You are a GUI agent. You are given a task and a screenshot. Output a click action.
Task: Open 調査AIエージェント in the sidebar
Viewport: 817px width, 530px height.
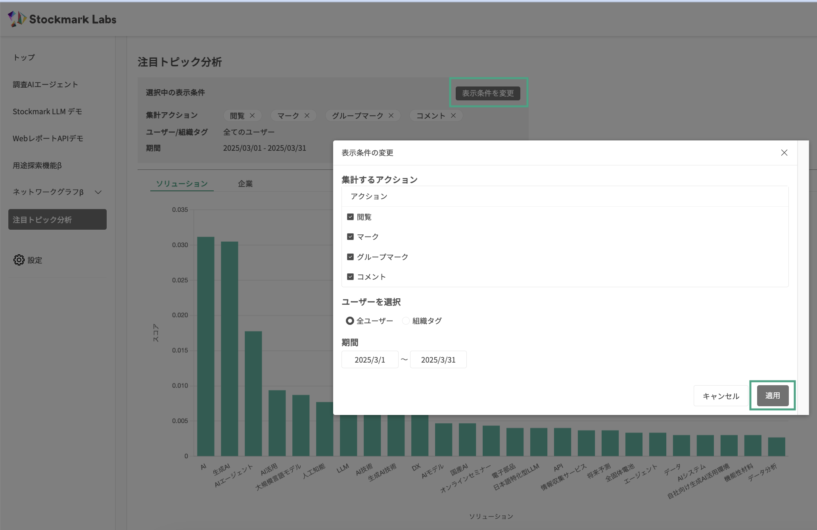coord(46,84)
